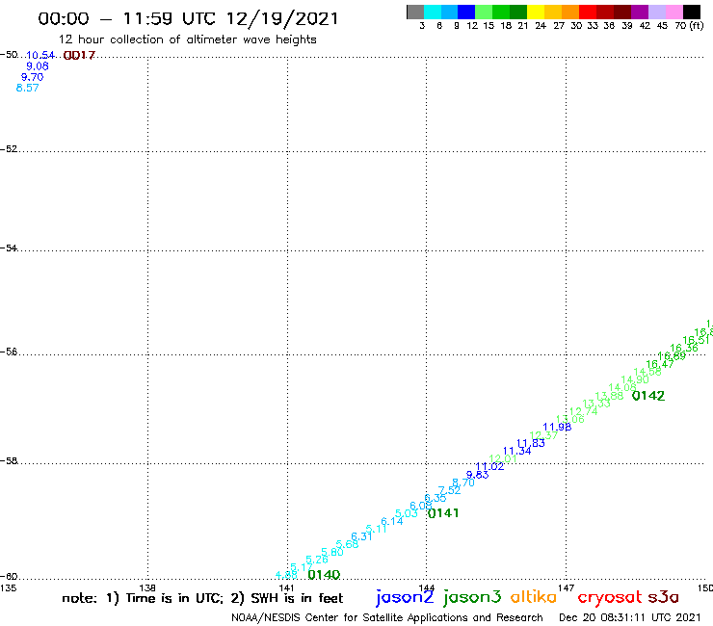Click the 16.36 wave height value
Viewport: 713px width, 626px height.
pyautogui.click(x=684, y=349)
